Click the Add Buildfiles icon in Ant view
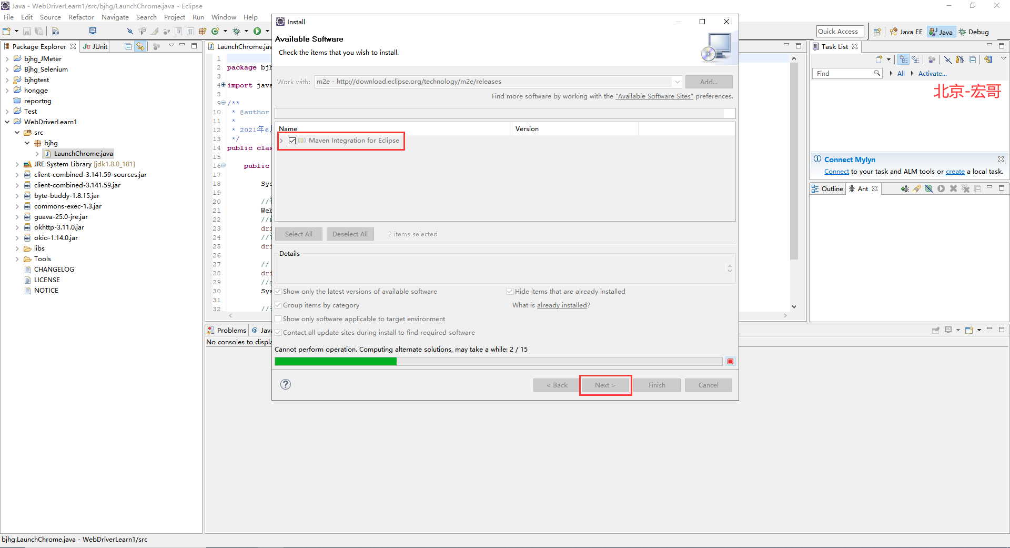The height and width of the screenshot is (548, 1010). point(905,188)
